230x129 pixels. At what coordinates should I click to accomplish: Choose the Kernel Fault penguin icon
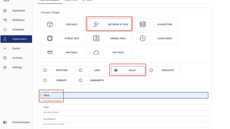coord(96,38)
